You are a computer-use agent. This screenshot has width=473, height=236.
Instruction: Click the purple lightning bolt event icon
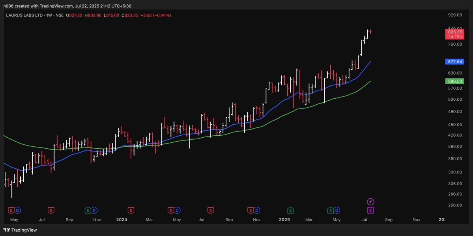click(370, 202)
